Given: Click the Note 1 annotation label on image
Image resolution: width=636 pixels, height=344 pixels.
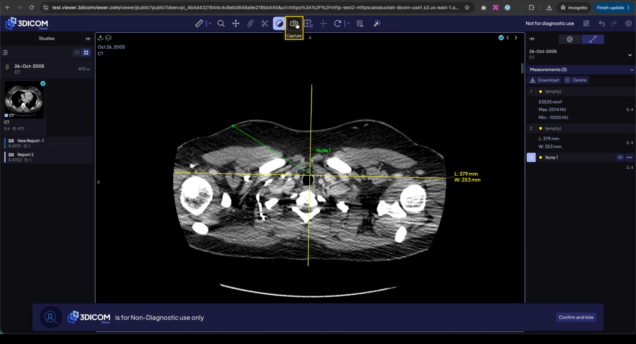Looking at the screenshot, I should click(323, 150).
